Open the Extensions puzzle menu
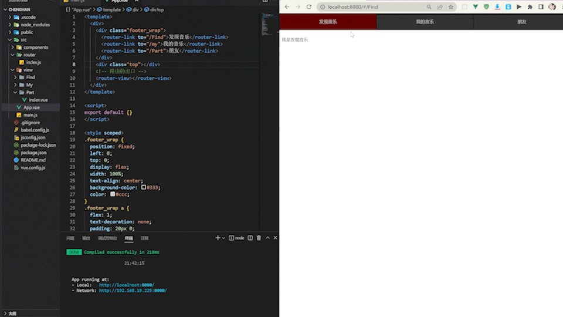Viewport: 563px width, 317px height. (x=530, y=7)
